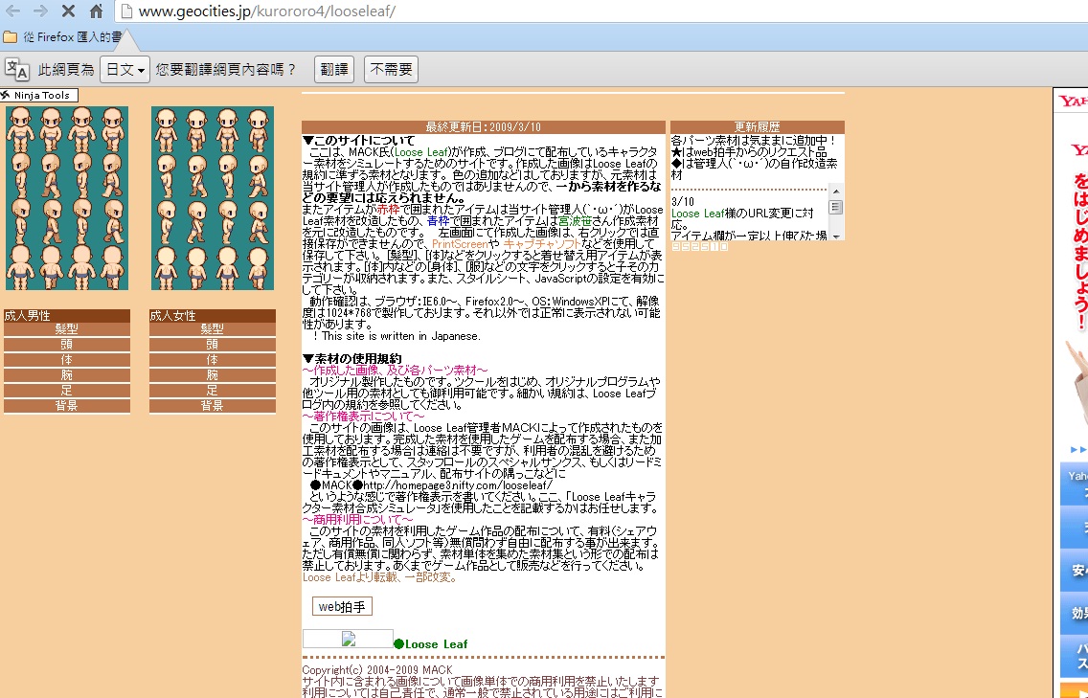Go forward with browser forward arrow
1088x698 pixels.
pos(40,11)
